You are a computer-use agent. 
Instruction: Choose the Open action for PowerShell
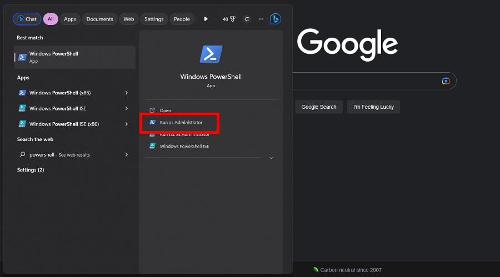[165, 110]
